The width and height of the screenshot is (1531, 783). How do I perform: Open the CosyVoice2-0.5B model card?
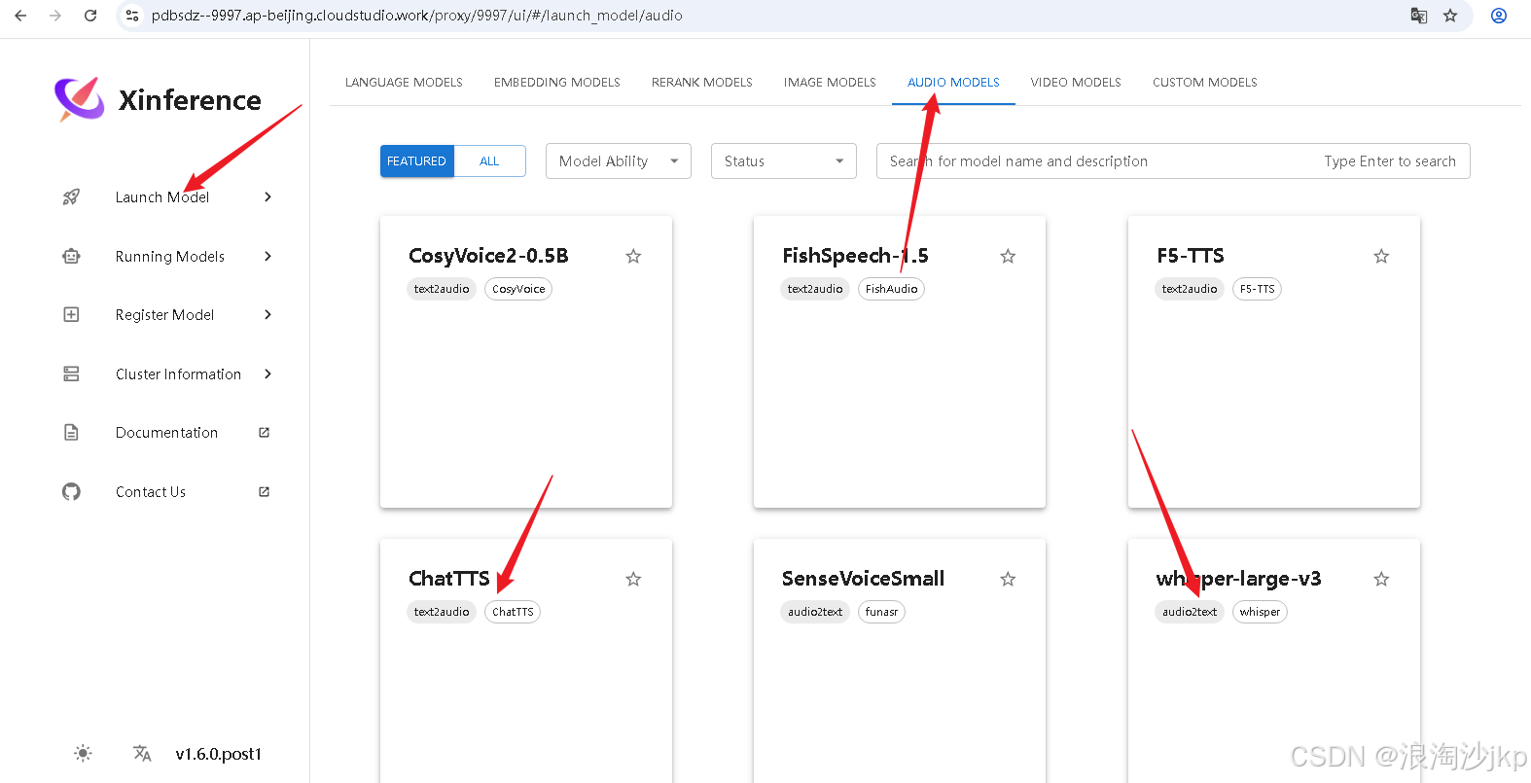(x=526, y=362)
